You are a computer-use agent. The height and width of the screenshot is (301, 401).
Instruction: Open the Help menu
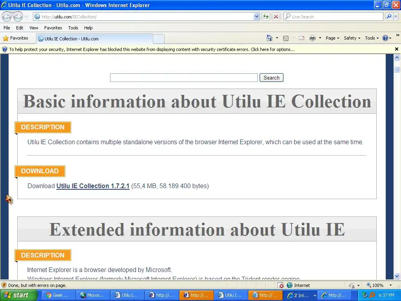click(88, 28)
